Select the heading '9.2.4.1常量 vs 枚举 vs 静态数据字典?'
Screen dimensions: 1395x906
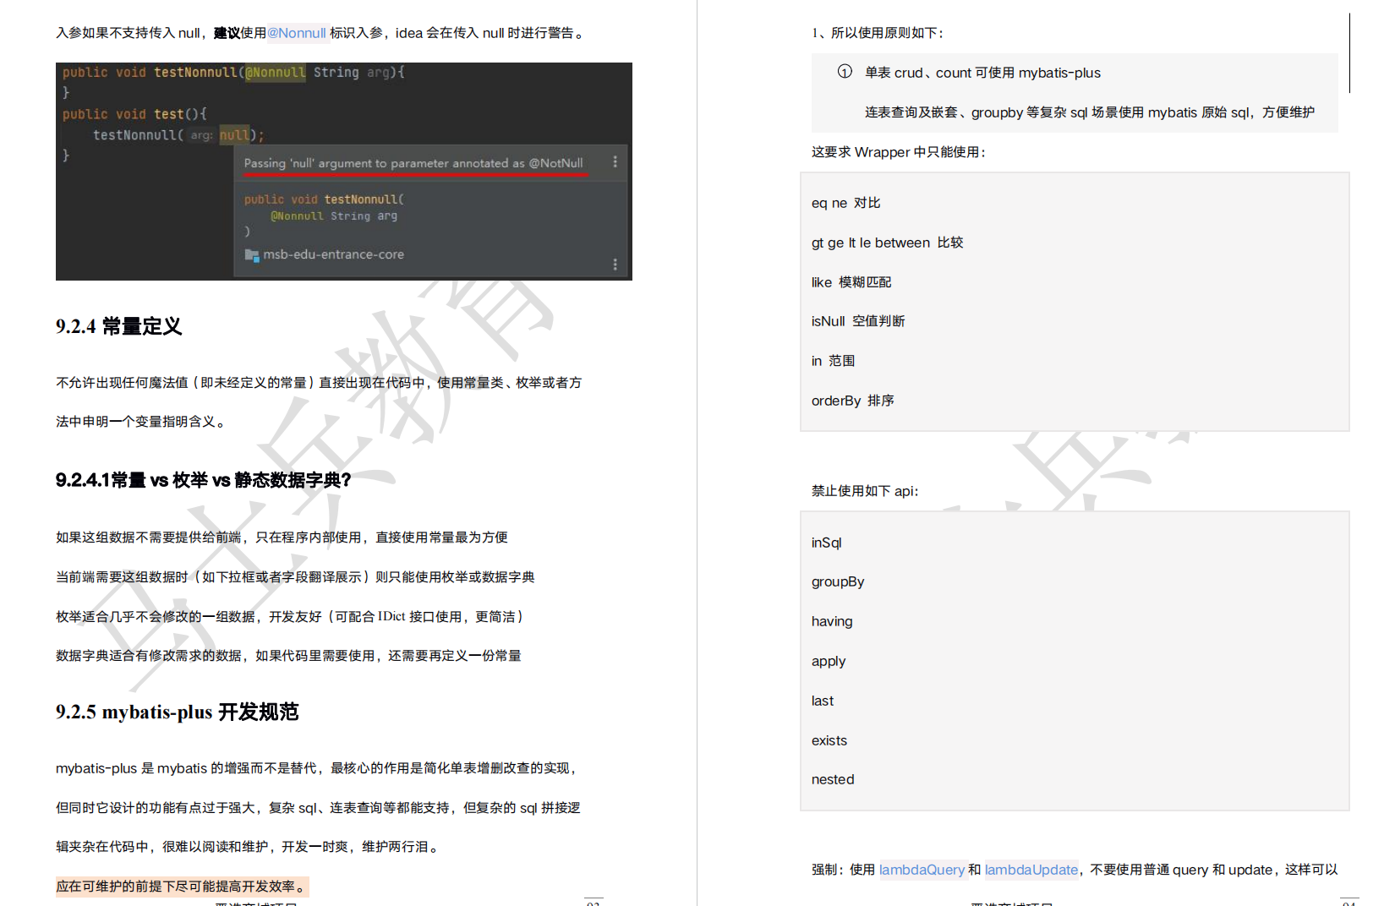[203, 480]
